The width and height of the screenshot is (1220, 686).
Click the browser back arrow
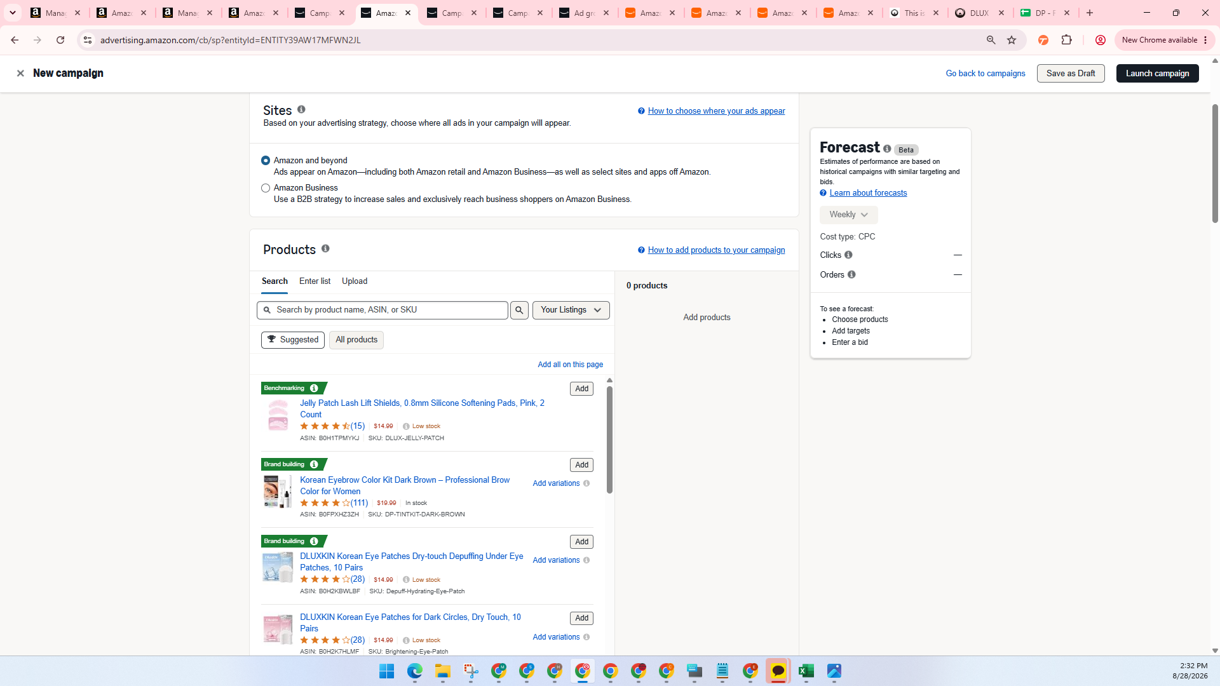tap(15, 40)
